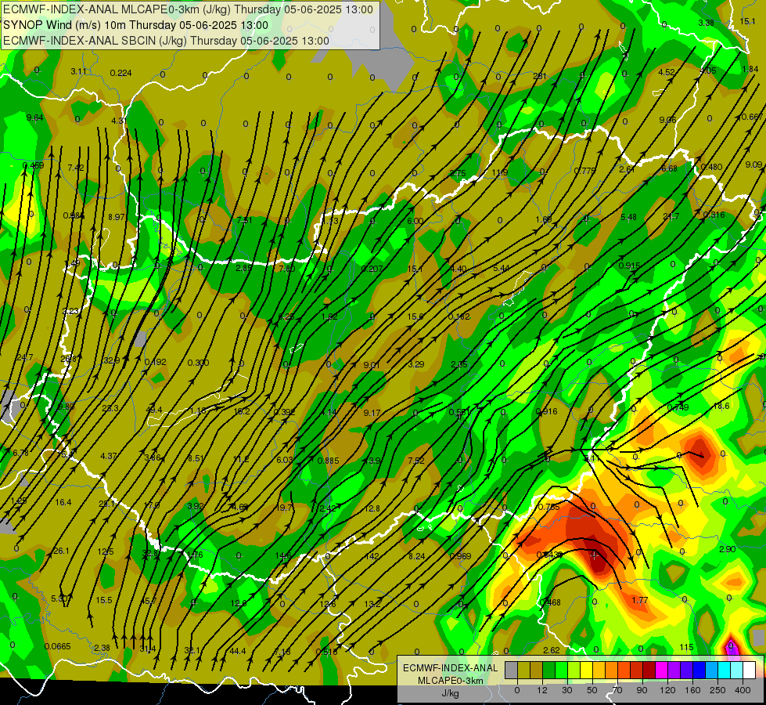Screen dimensions: 766x705
Task: Click the legend tick label 12
Action: 542,690
